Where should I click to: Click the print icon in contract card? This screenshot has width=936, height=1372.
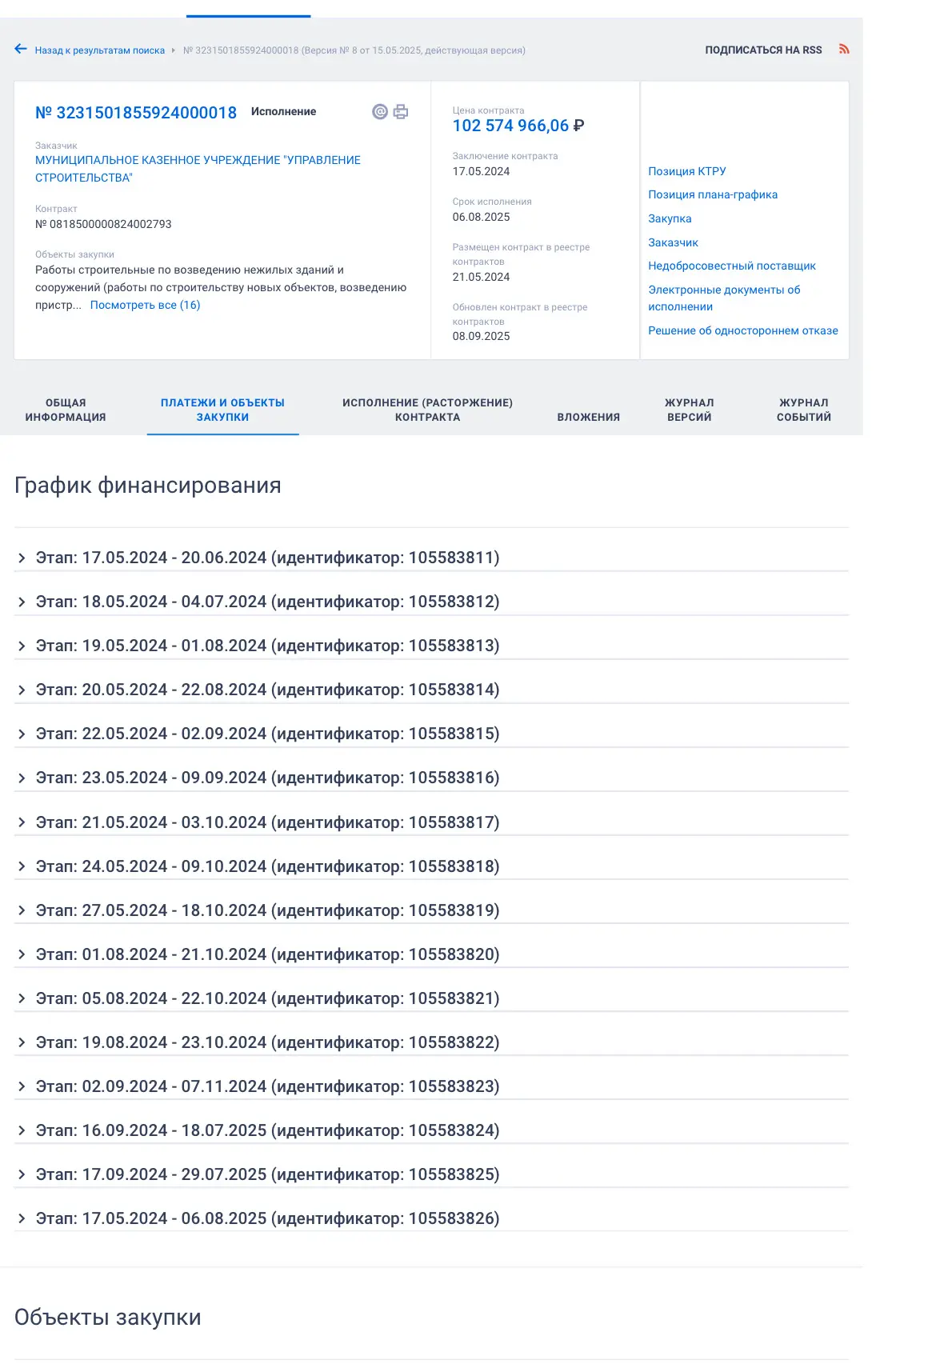[x=401, y=112]
